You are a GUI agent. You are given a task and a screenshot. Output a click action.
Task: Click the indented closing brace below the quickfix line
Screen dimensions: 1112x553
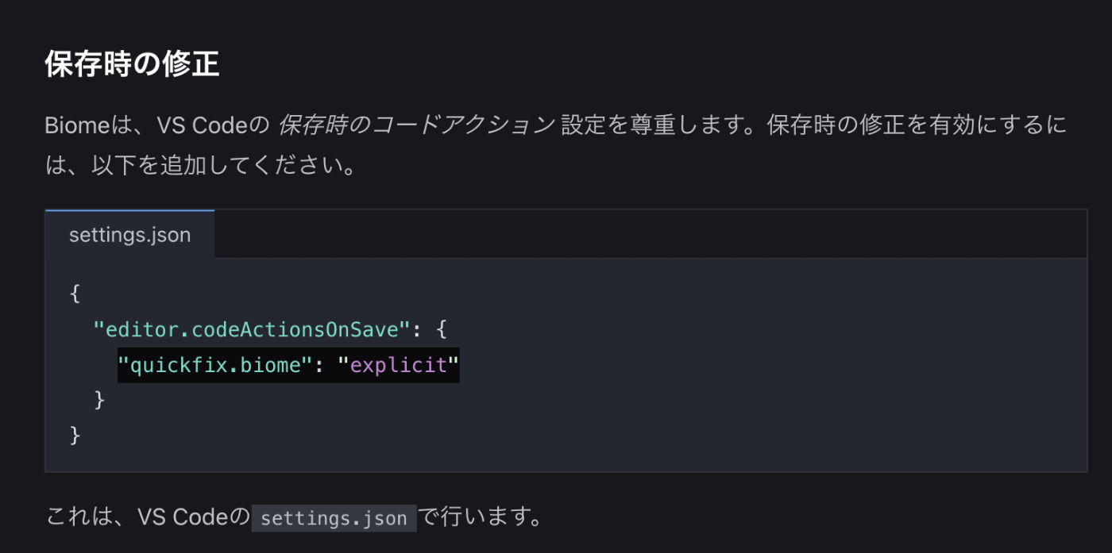[99, 399]
